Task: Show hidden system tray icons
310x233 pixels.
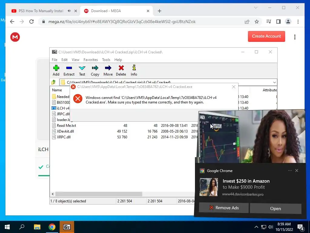Action: [256, 227]
